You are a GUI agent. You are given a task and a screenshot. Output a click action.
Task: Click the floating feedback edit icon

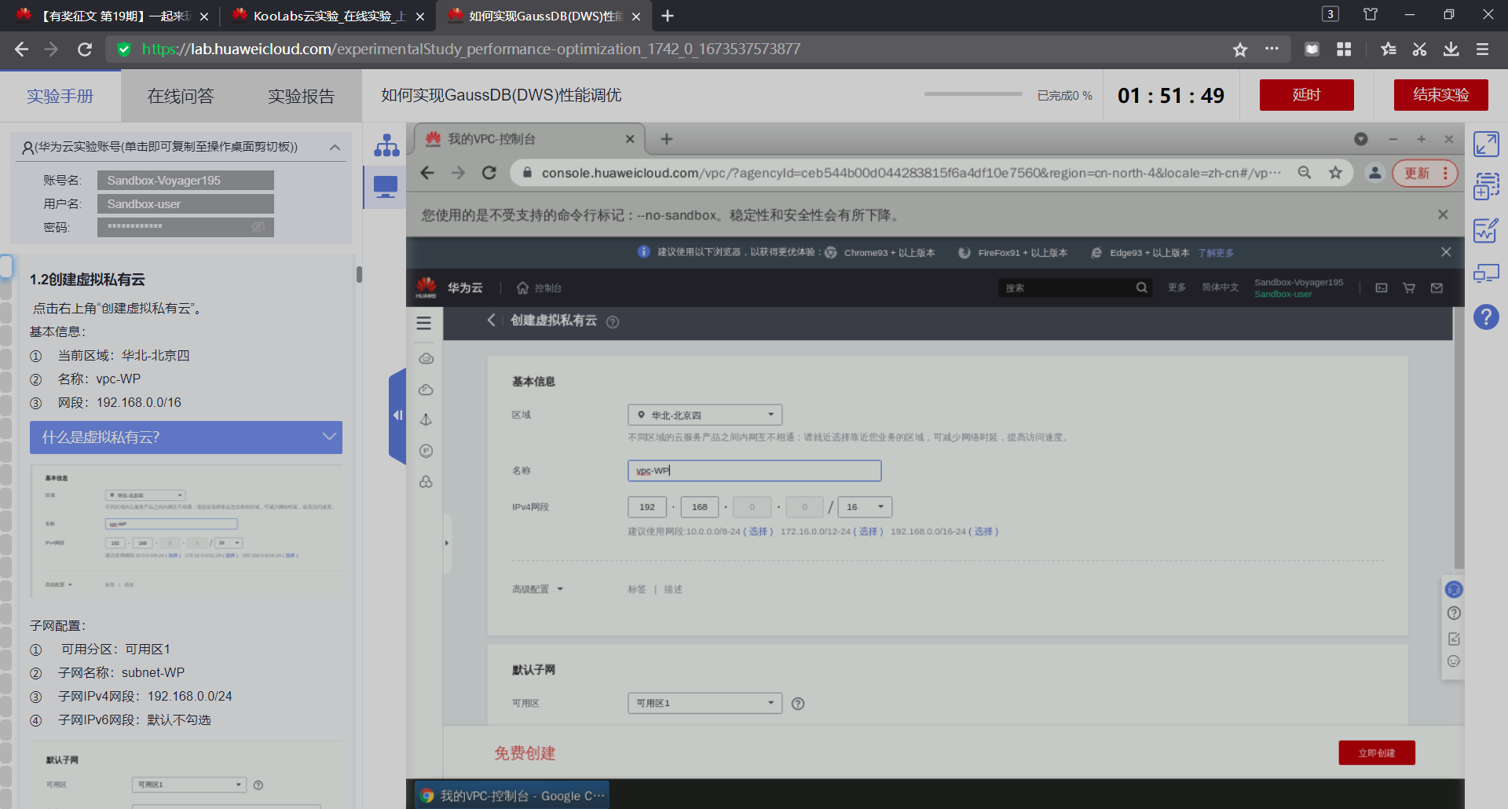(1454, 639)
